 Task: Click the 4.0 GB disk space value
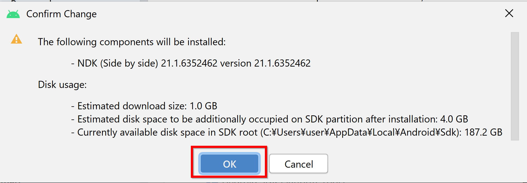[454, 119]
